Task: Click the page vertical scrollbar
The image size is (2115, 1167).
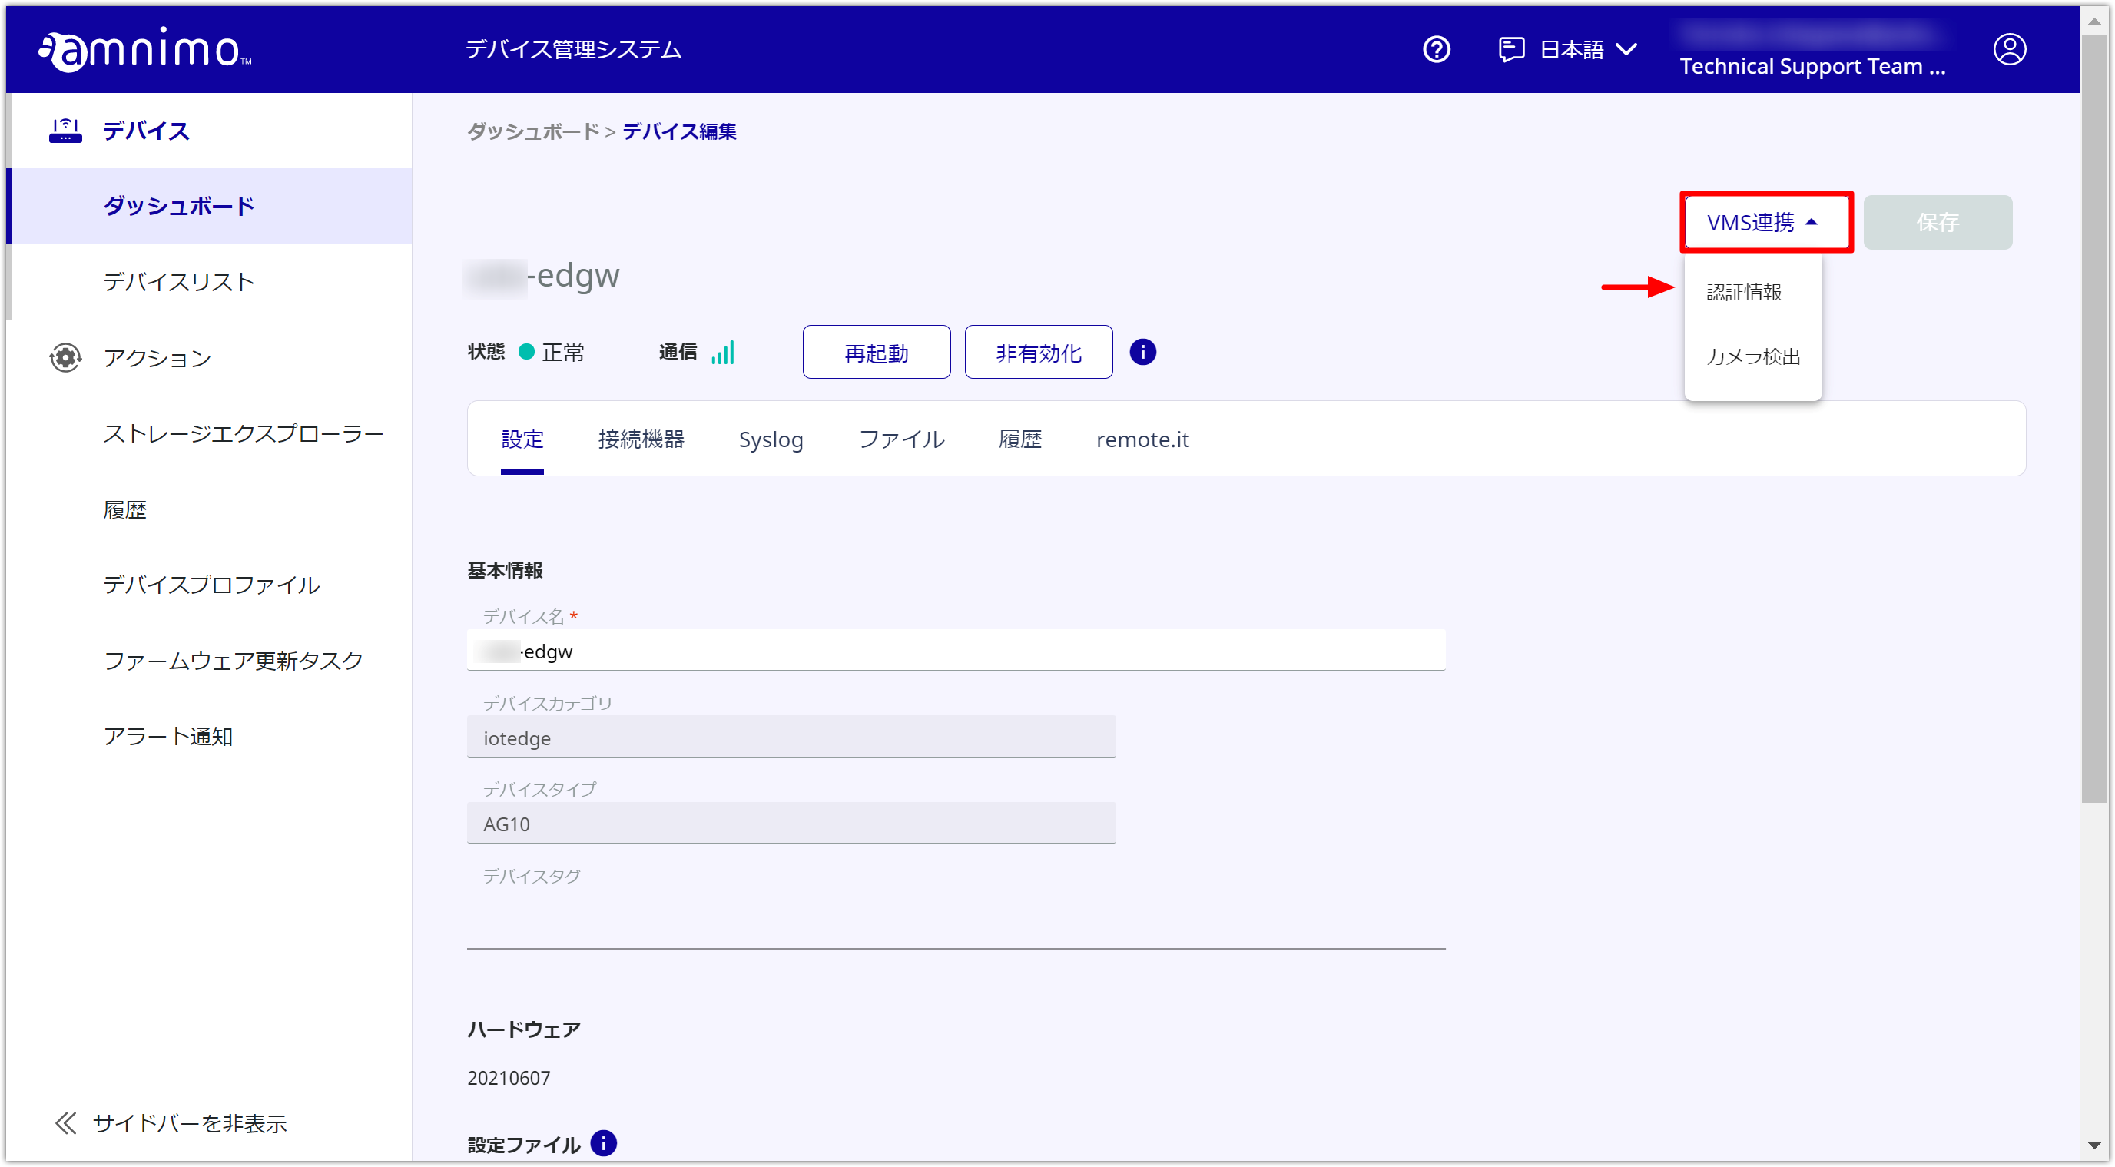Action: tap(2093, 419)
